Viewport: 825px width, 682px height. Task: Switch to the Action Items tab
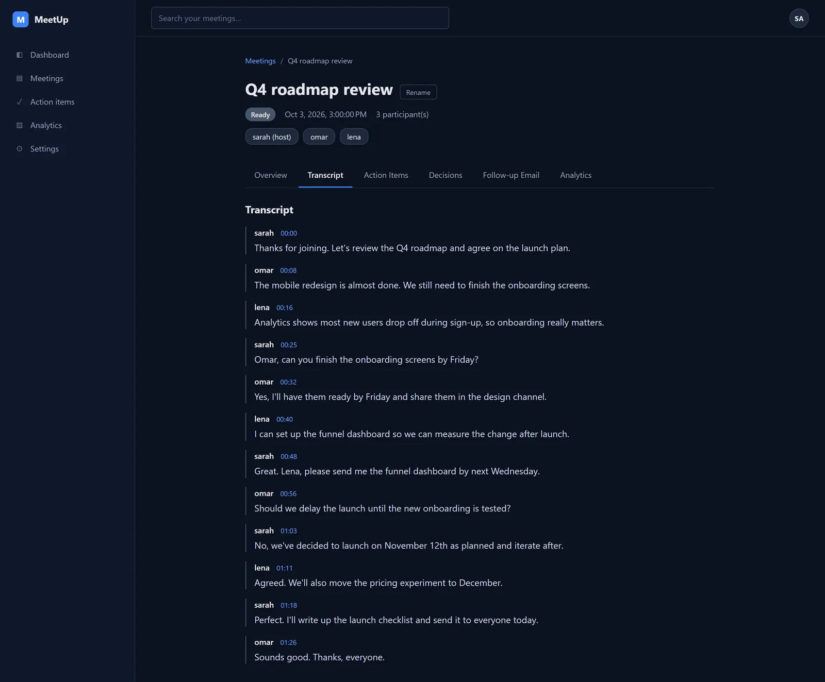click(x=386, y=175)
